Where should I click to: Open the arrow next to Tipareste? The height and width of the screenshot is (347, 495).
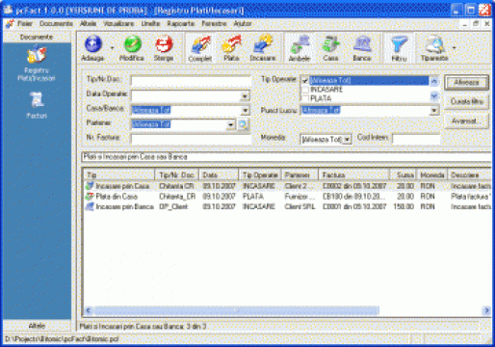point(455,48)
